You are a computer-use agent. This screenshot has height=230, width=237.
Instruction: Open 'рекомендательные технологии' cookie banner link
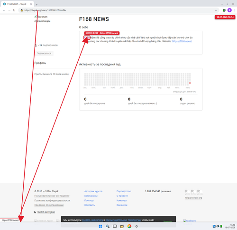coord(123,220)
